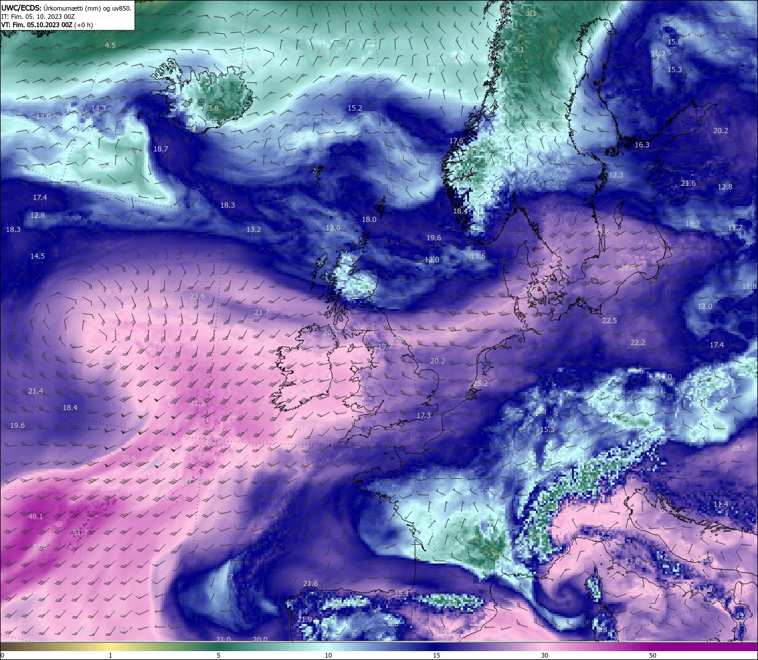Screen dimensions: 758x660
Task: Click the 19.7 value label
Action: point(385,347)
